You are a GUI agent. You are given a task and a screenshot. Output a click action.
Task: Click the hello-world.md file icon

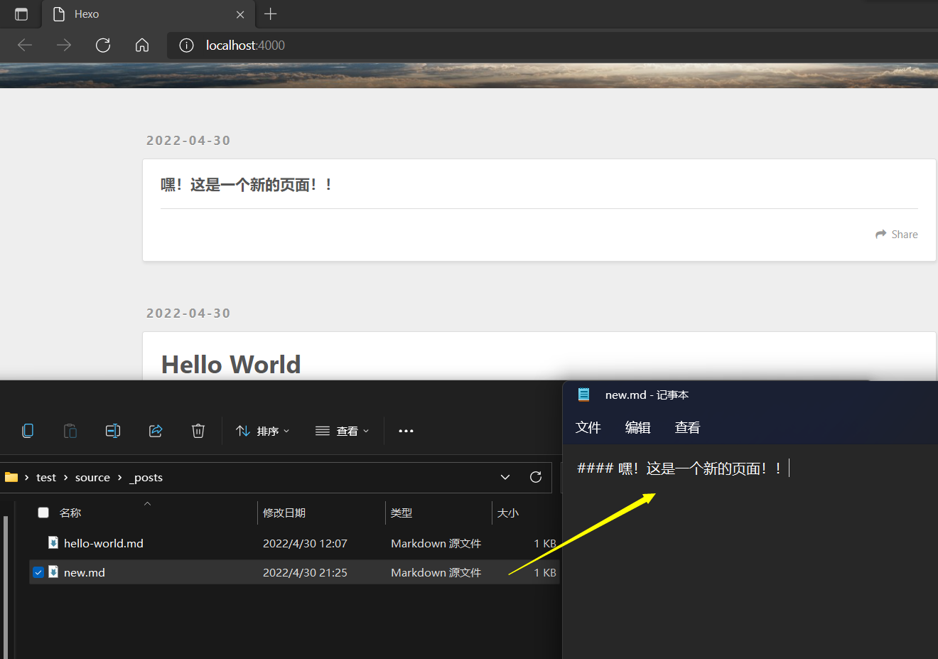coord(53,542)
